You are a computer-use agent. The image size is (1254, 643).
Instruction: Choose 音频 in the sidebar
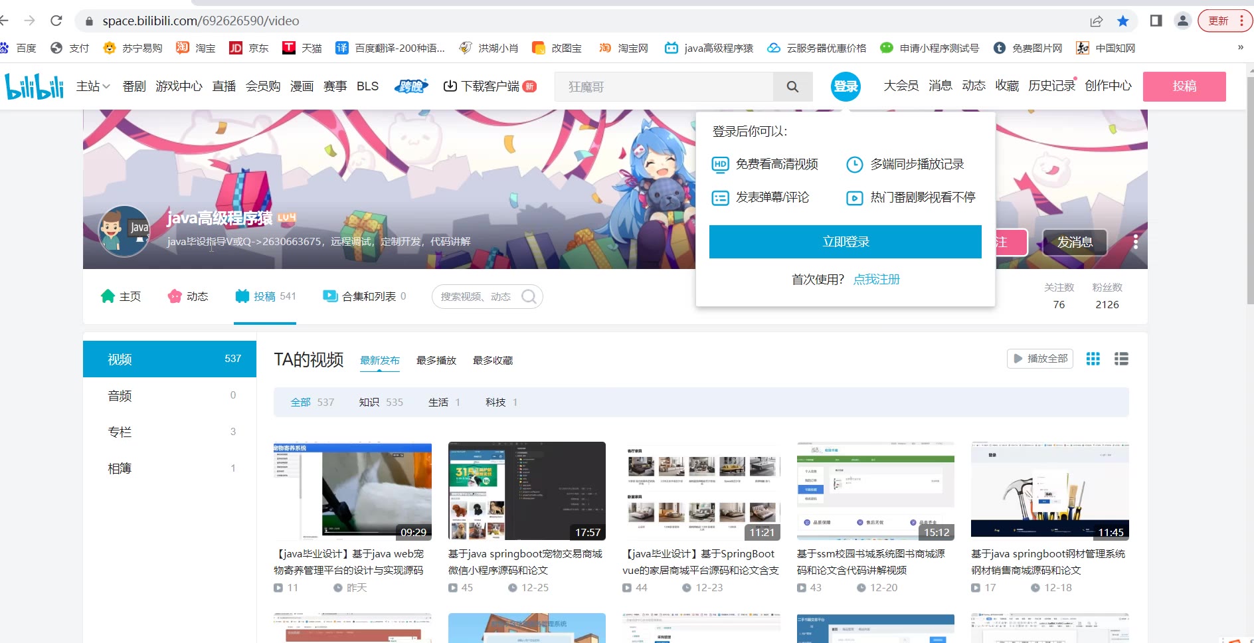pyautogui.click(x=169, y=396)
